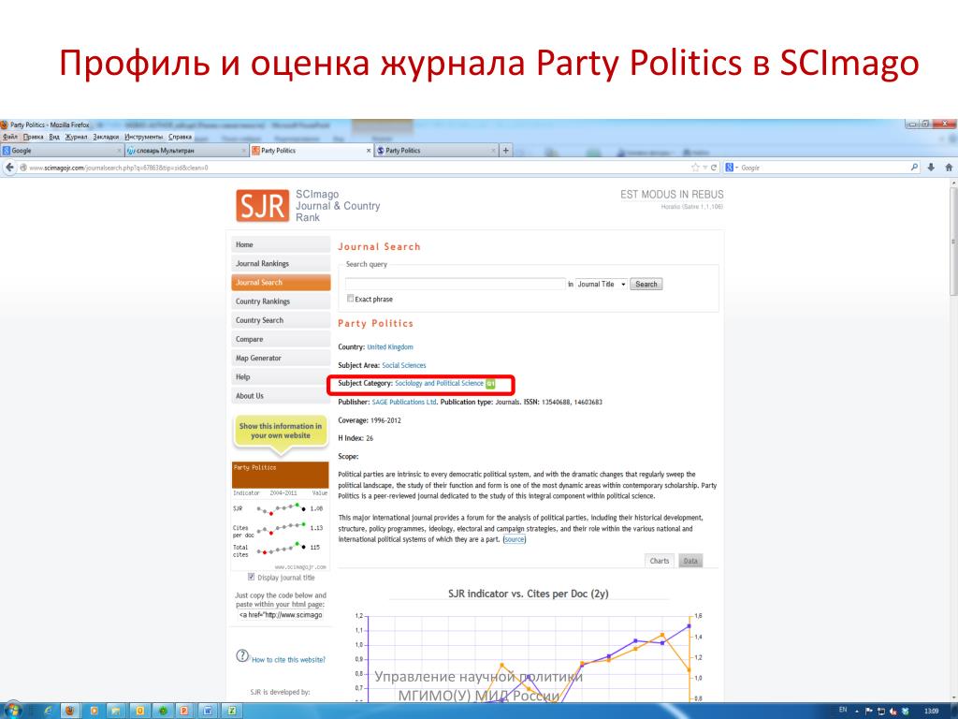The image size is (958, 719).
Task: Close the active Party Politics tab
Action: (x=369, y=151)
